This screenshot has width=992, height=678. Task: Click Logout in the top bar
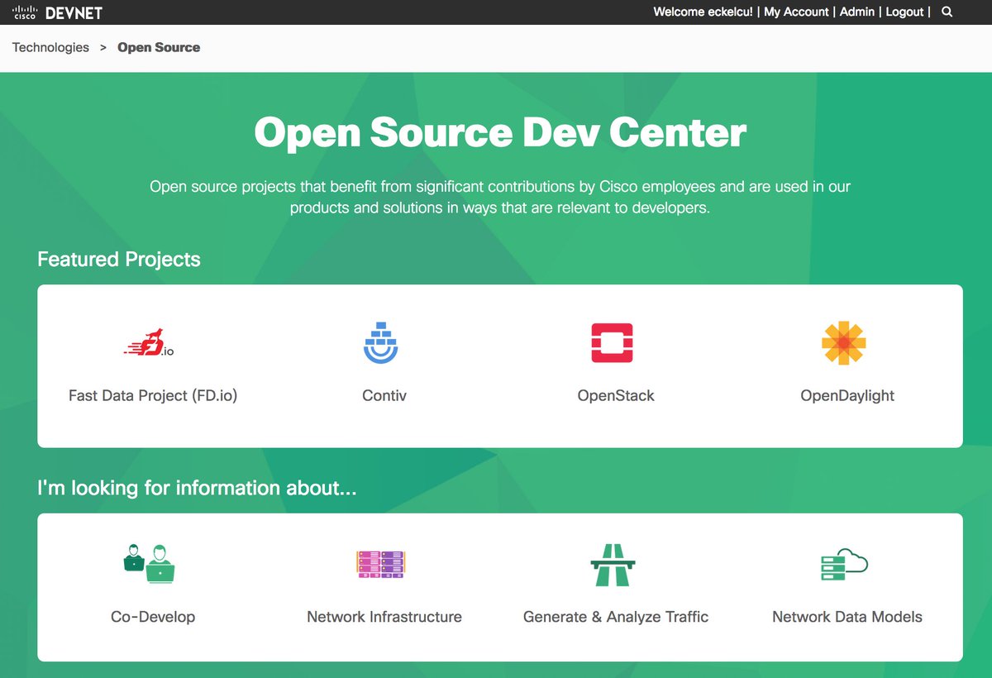pos(904,12)
